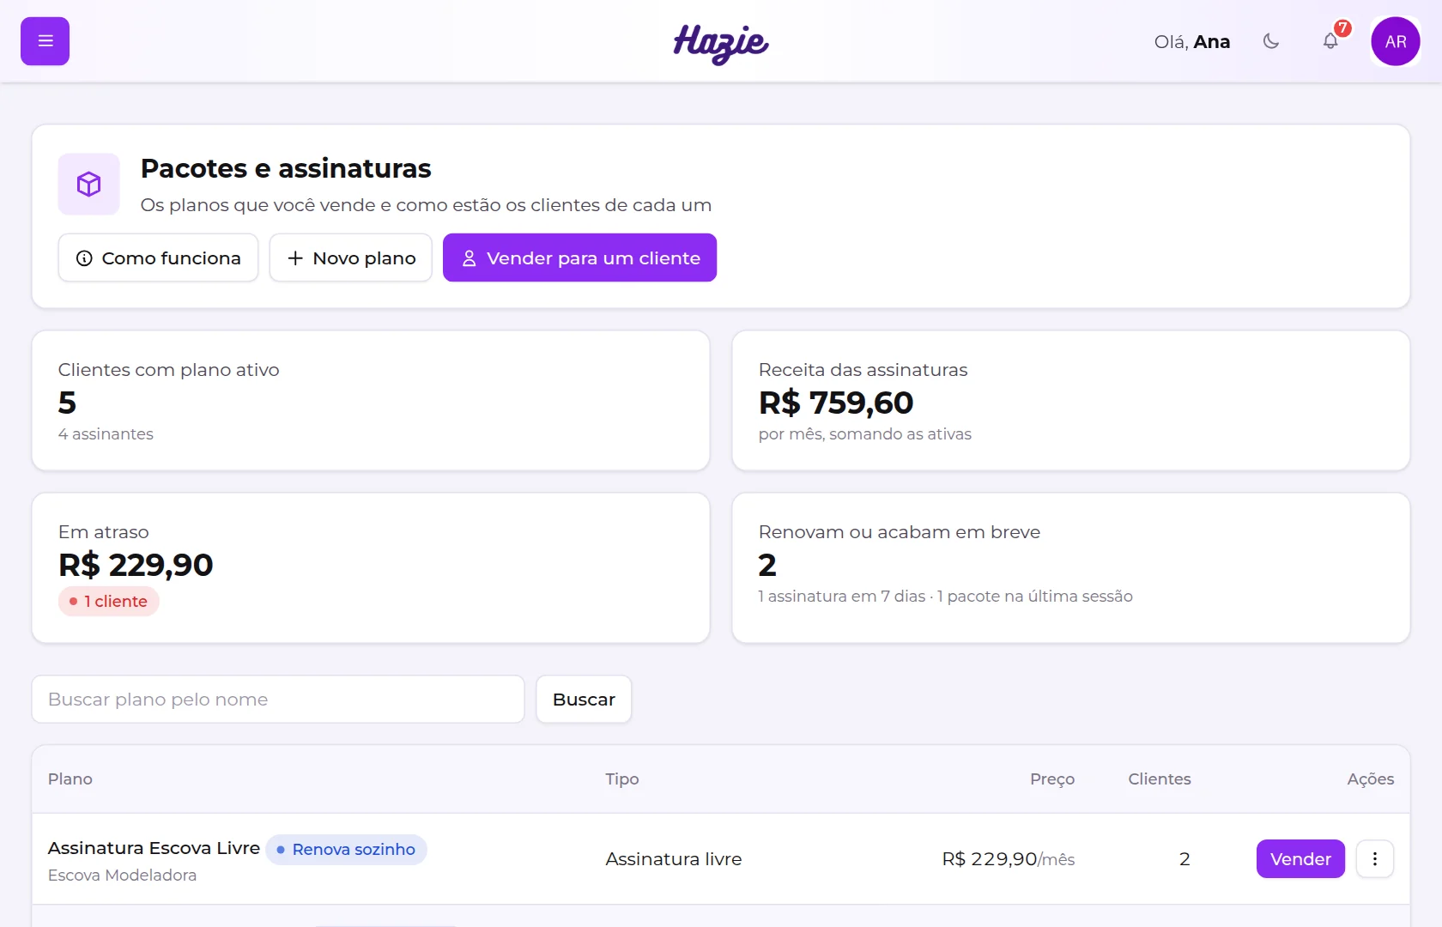This screenshot has width=1442, height=927.
Task: Click the Clientes column header
Action: tap(1160, 779)
